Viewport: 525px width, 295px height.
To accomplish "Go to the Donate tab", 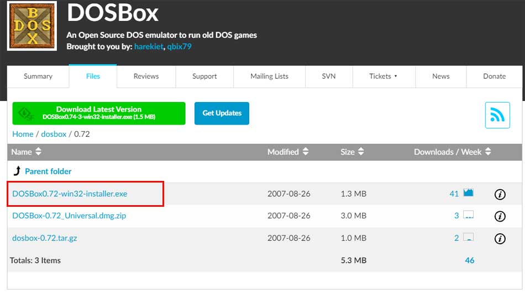I will click(x=494, y=77).
